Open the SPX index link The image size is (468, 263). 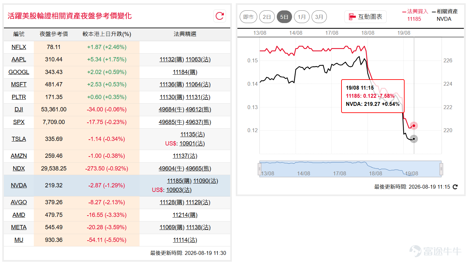point(19,122)
